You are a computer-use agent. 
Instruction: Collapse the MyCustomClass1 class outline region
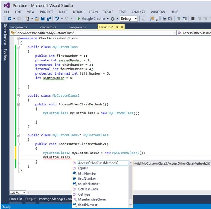(18, 95)
